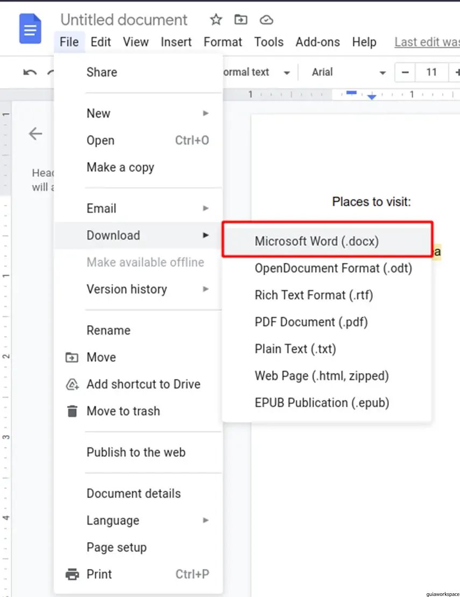Screen dimensions: 460x597
Task: Click the font size field showing 11
Action: [x=431, y=72]
